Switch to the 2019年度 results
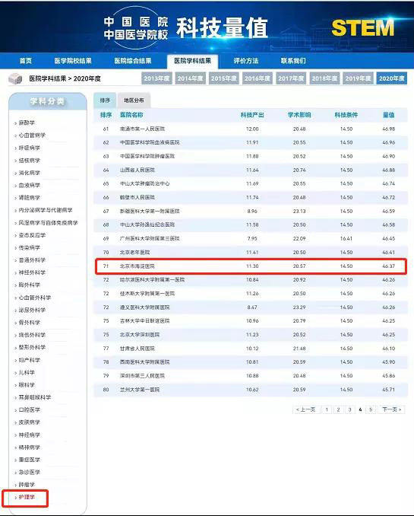This screenshot has height=516, width=414. pos(358,78)
